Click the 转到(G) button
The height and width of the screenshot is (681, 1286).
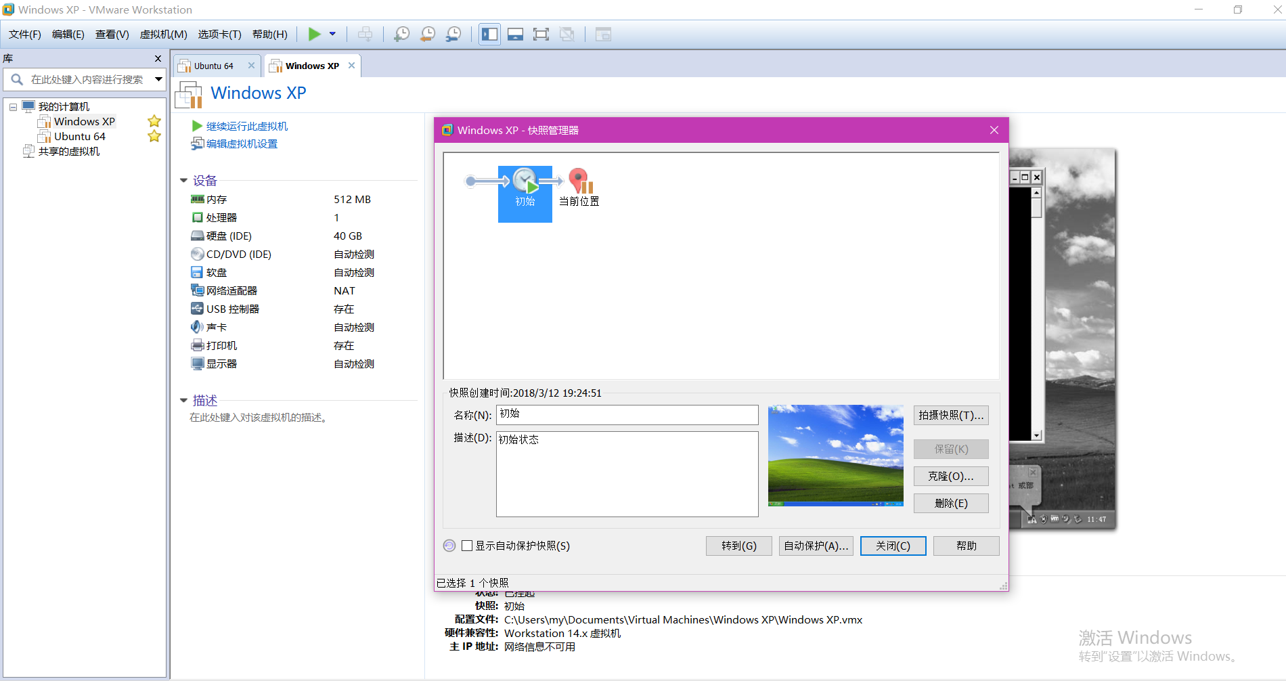[739, 546]
